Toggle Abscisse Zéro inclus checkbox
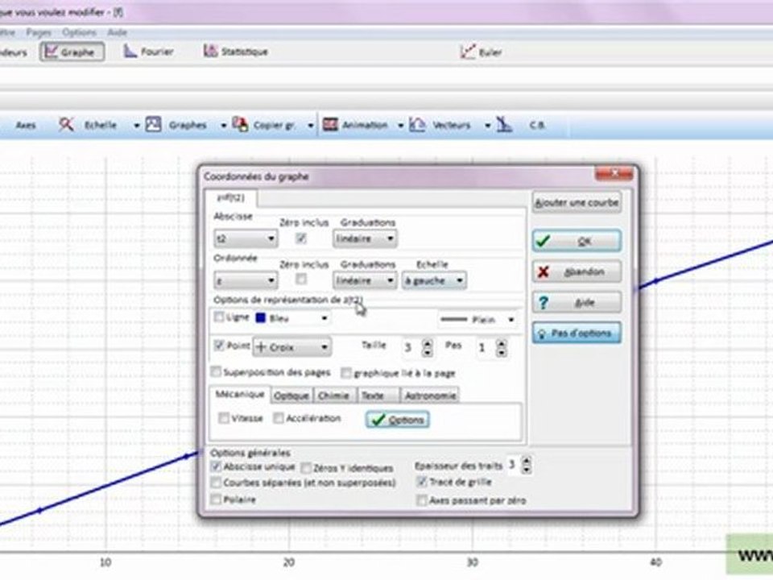This screenshot has height=580, width=773. coord(300,238)
